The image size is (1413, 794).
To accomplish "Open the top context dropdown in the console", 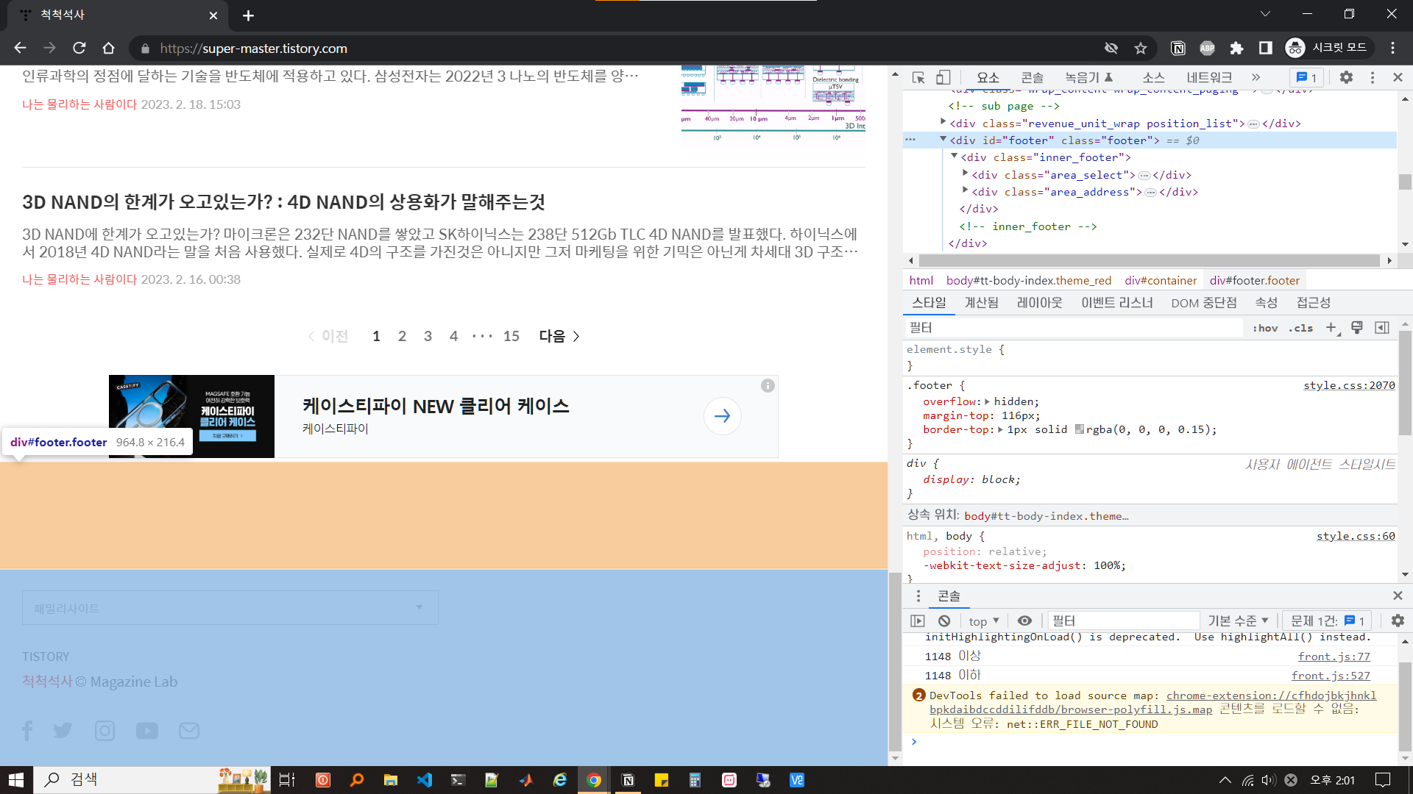I will pos(984,620).
